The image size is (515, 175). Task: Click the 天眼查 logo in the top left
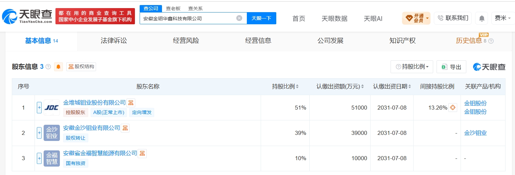pyautogui.click(x=27, y=16)
